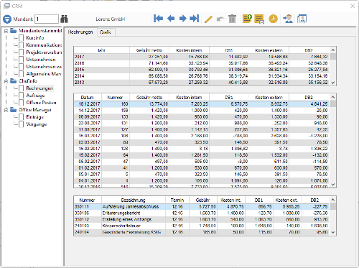Sort invoice table by Datum header

tap(88, 98)
